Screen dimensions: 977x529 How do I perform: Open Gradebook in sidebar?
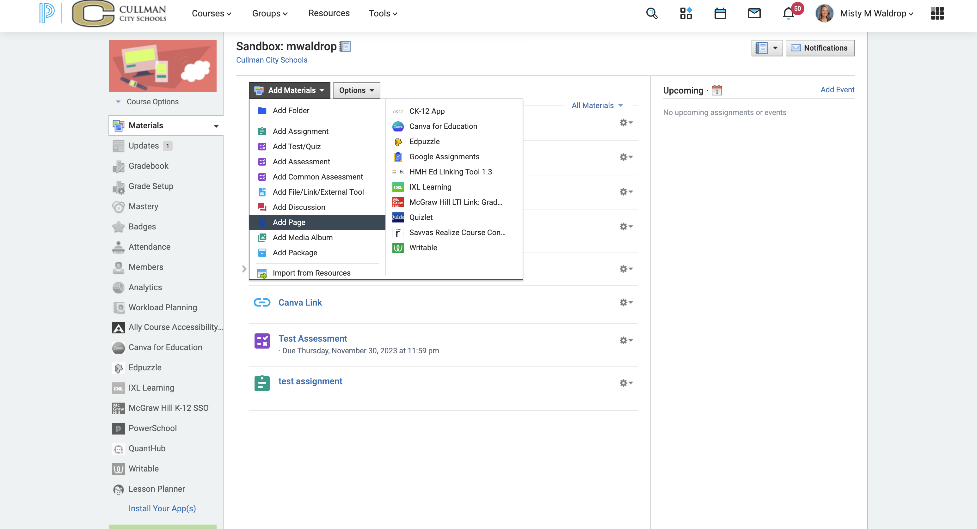pyautogui.click(x=148, y=166)
